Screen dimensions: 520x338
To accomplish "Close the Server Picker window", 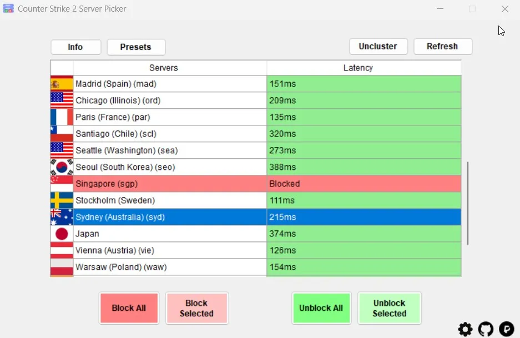I will coord(505,9).
